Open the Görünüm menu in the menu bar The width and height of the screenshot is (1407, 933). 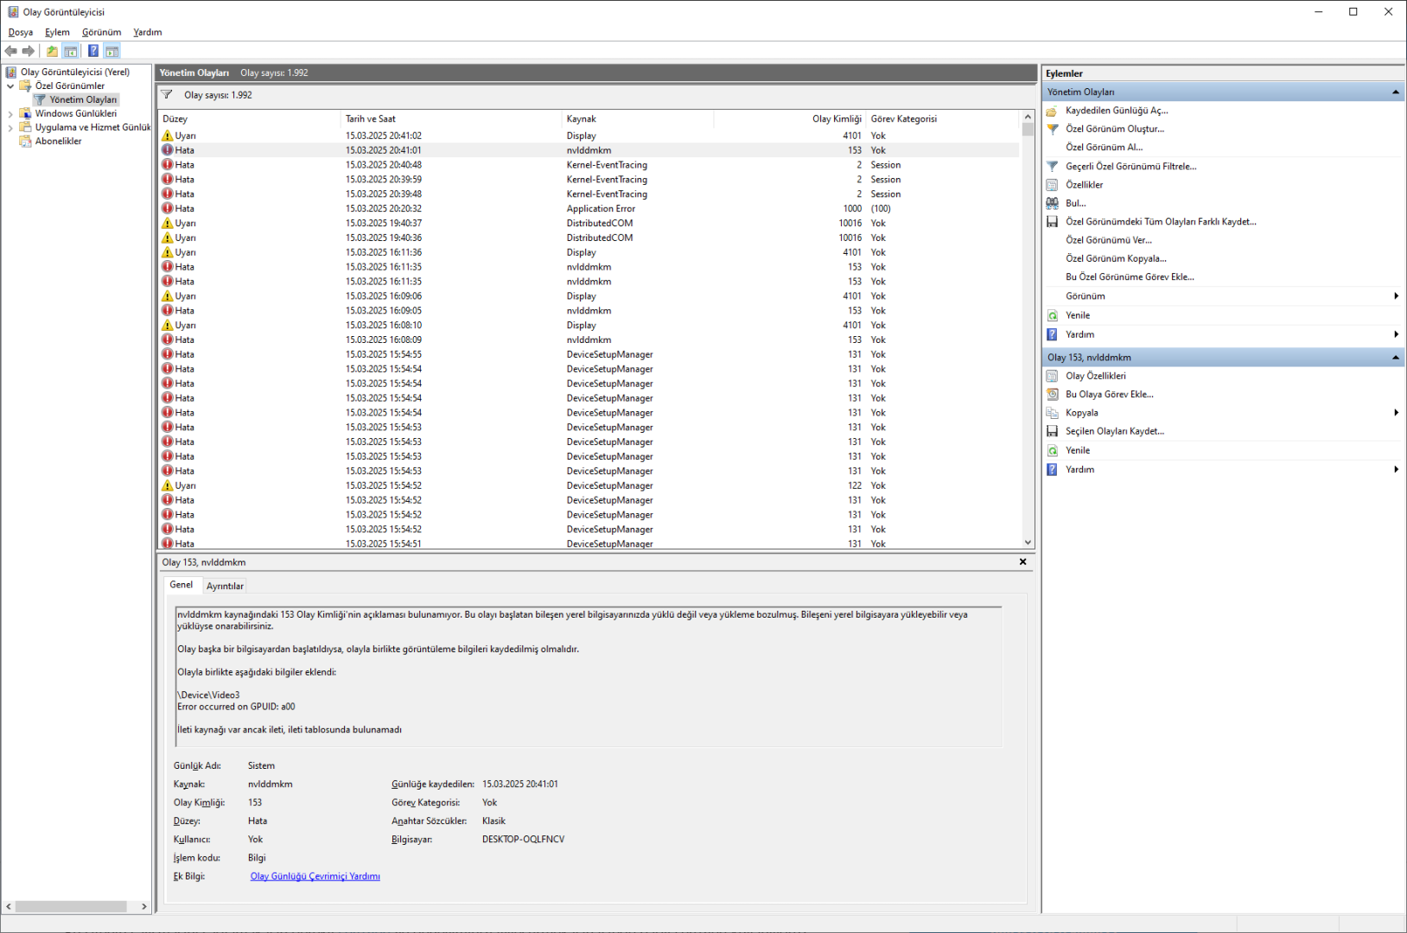pyautogui.click(x=101, y=32)
